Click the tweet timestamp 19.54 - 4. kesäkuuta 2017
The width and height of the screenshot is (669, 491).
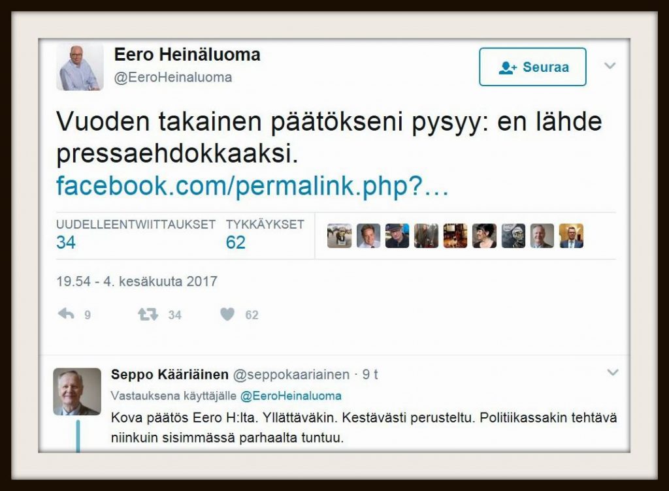137,281
